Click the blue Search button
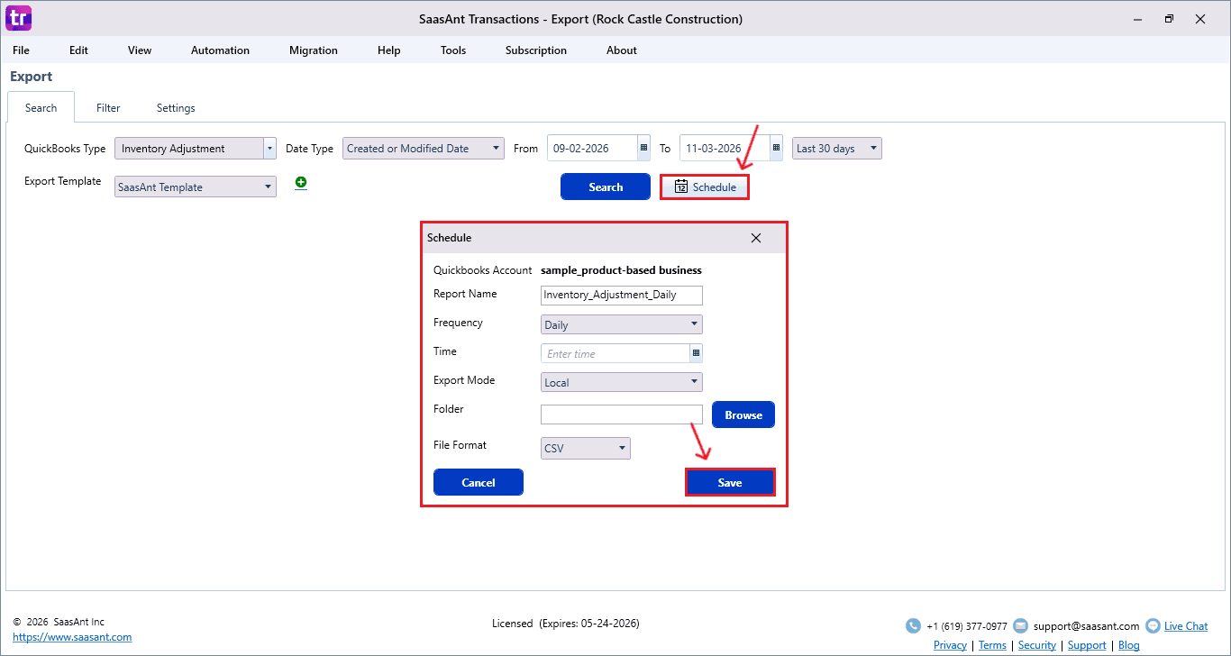1231x656 pixels. (606, 187)
